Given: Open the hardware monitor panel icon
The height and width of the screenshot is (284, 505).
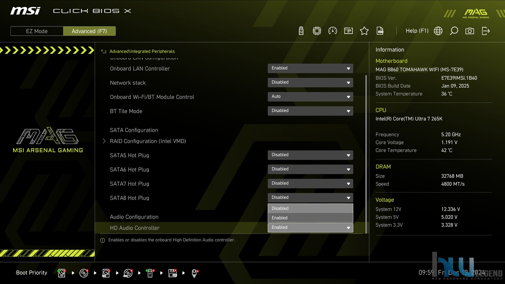Looking at the screenshot, I should point(348,31).
